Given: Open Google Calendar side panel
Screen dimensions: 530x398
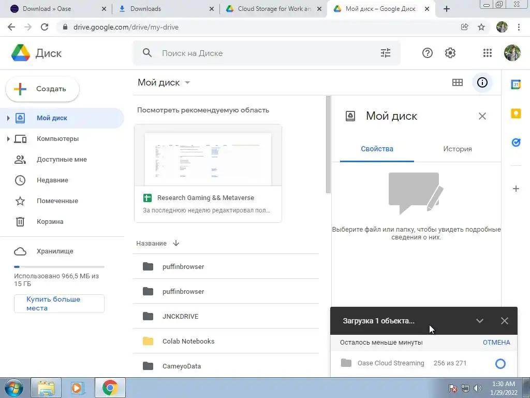Looking at the screenshot, I should [516, 84].
